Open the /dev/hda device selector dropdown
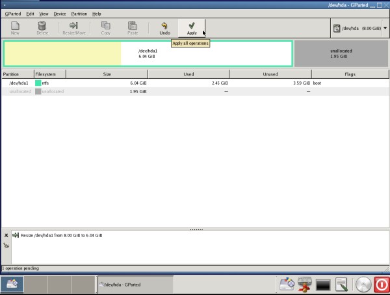The height and width of the screenshot is (295, 390). pos(385,28)
